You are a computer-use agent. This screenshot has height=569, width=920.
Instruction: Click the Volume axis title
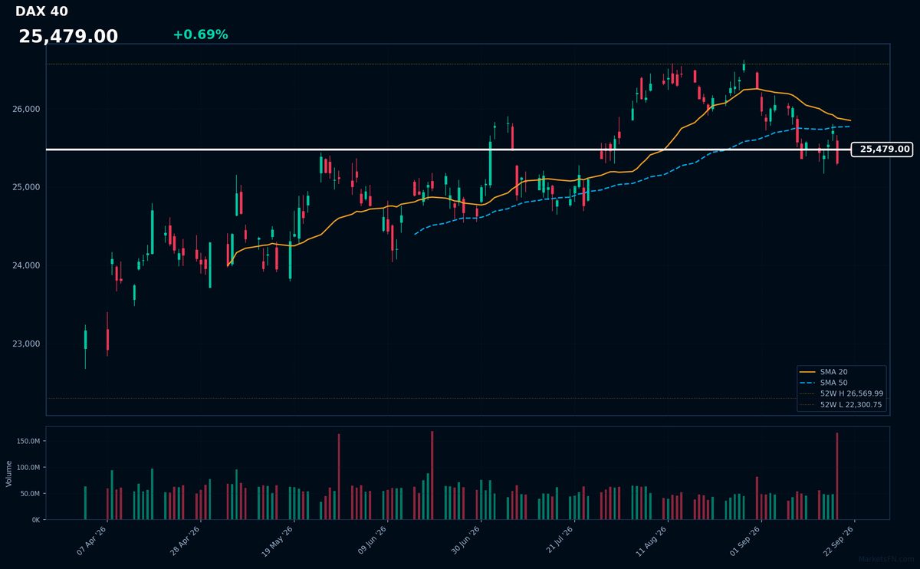[x=8, y=473]
